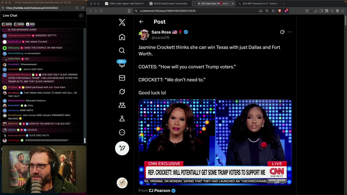Click the verified badge beside CJ Pearson

pos(173,191)
